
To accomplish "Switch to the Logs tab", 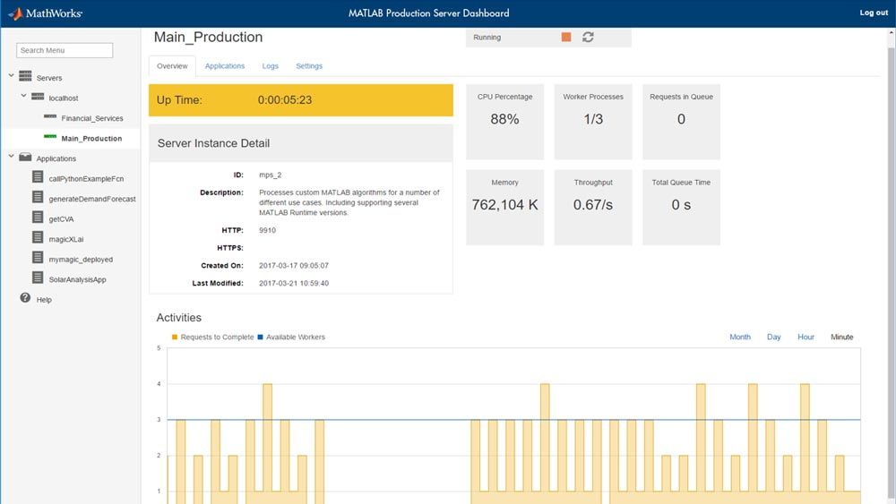I will coord(270,66).
